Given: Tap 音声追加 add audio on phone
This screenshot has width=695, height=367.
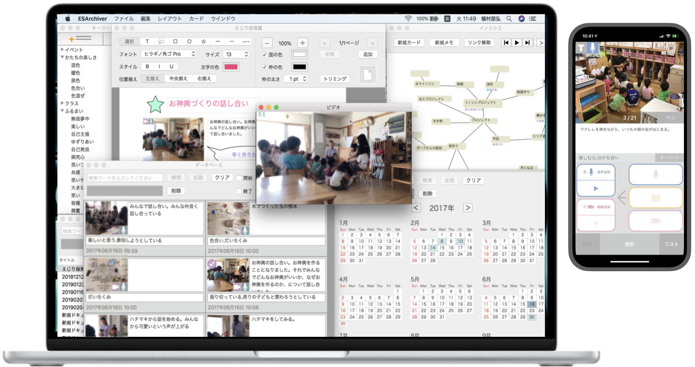Looking at the screenshot, I should (x=596, y=172).
